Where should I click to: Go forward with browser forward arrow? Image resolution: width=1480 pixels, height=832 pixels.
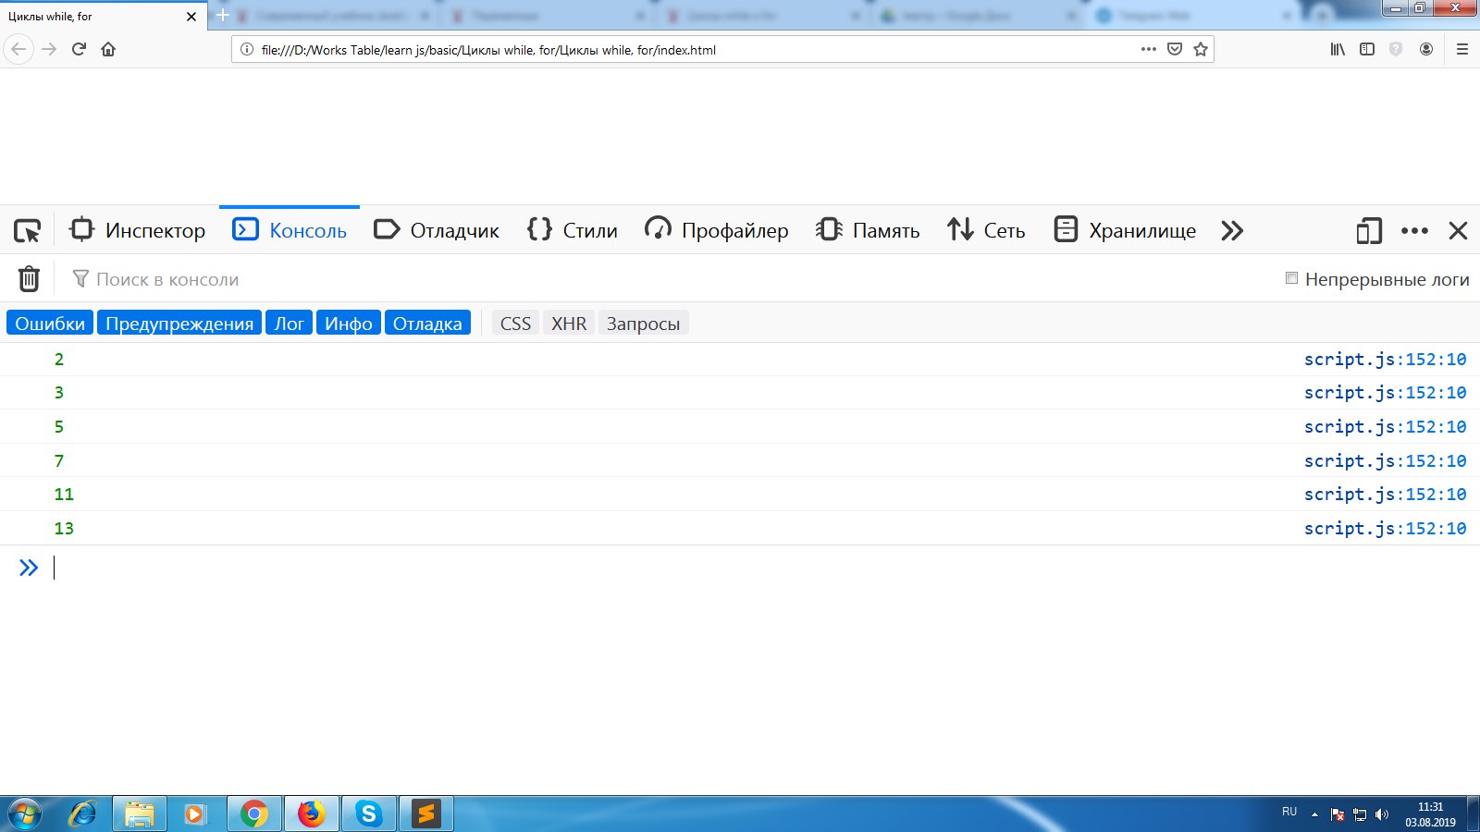coord(49,49)
